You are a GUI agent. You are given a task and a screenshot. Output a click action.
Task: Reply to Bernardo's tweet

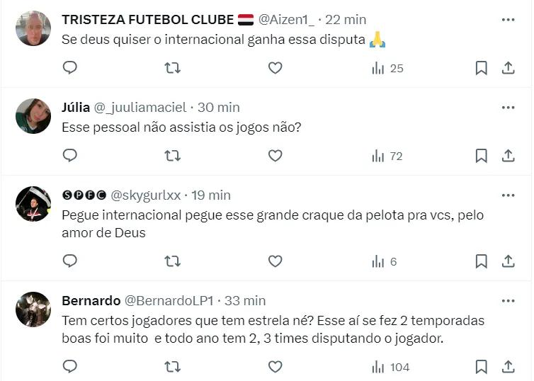(x=69, y=367)
